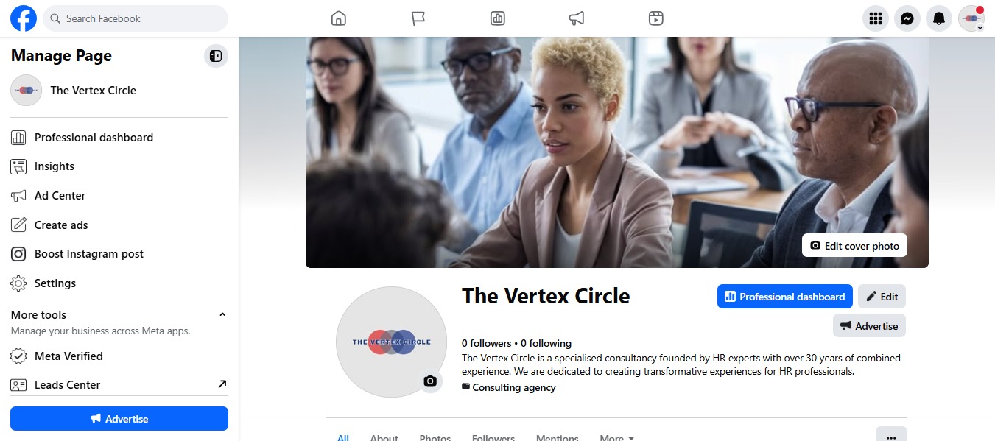Image resolution: width=995 pixels, height=441 pixels.
Task: Click the Search Facebook field
Action: [x=136, y=18]
